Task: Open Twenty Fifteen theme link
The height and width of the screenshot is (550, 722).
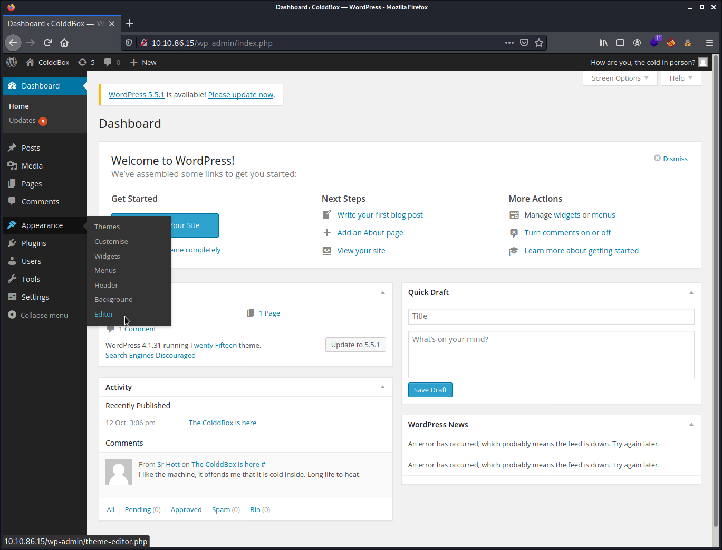Action: [x=214, y=345]
